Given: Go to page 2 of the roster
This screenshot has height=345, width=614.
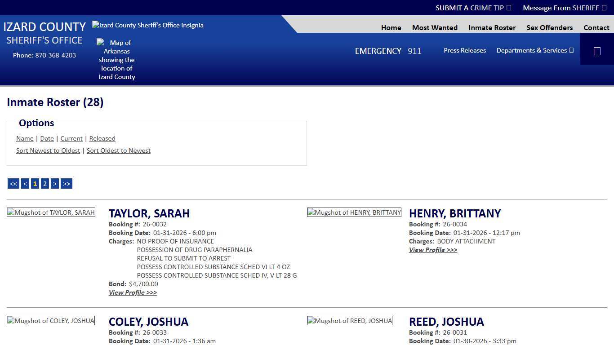Looking at the screenshot, I should coord(44,183).
